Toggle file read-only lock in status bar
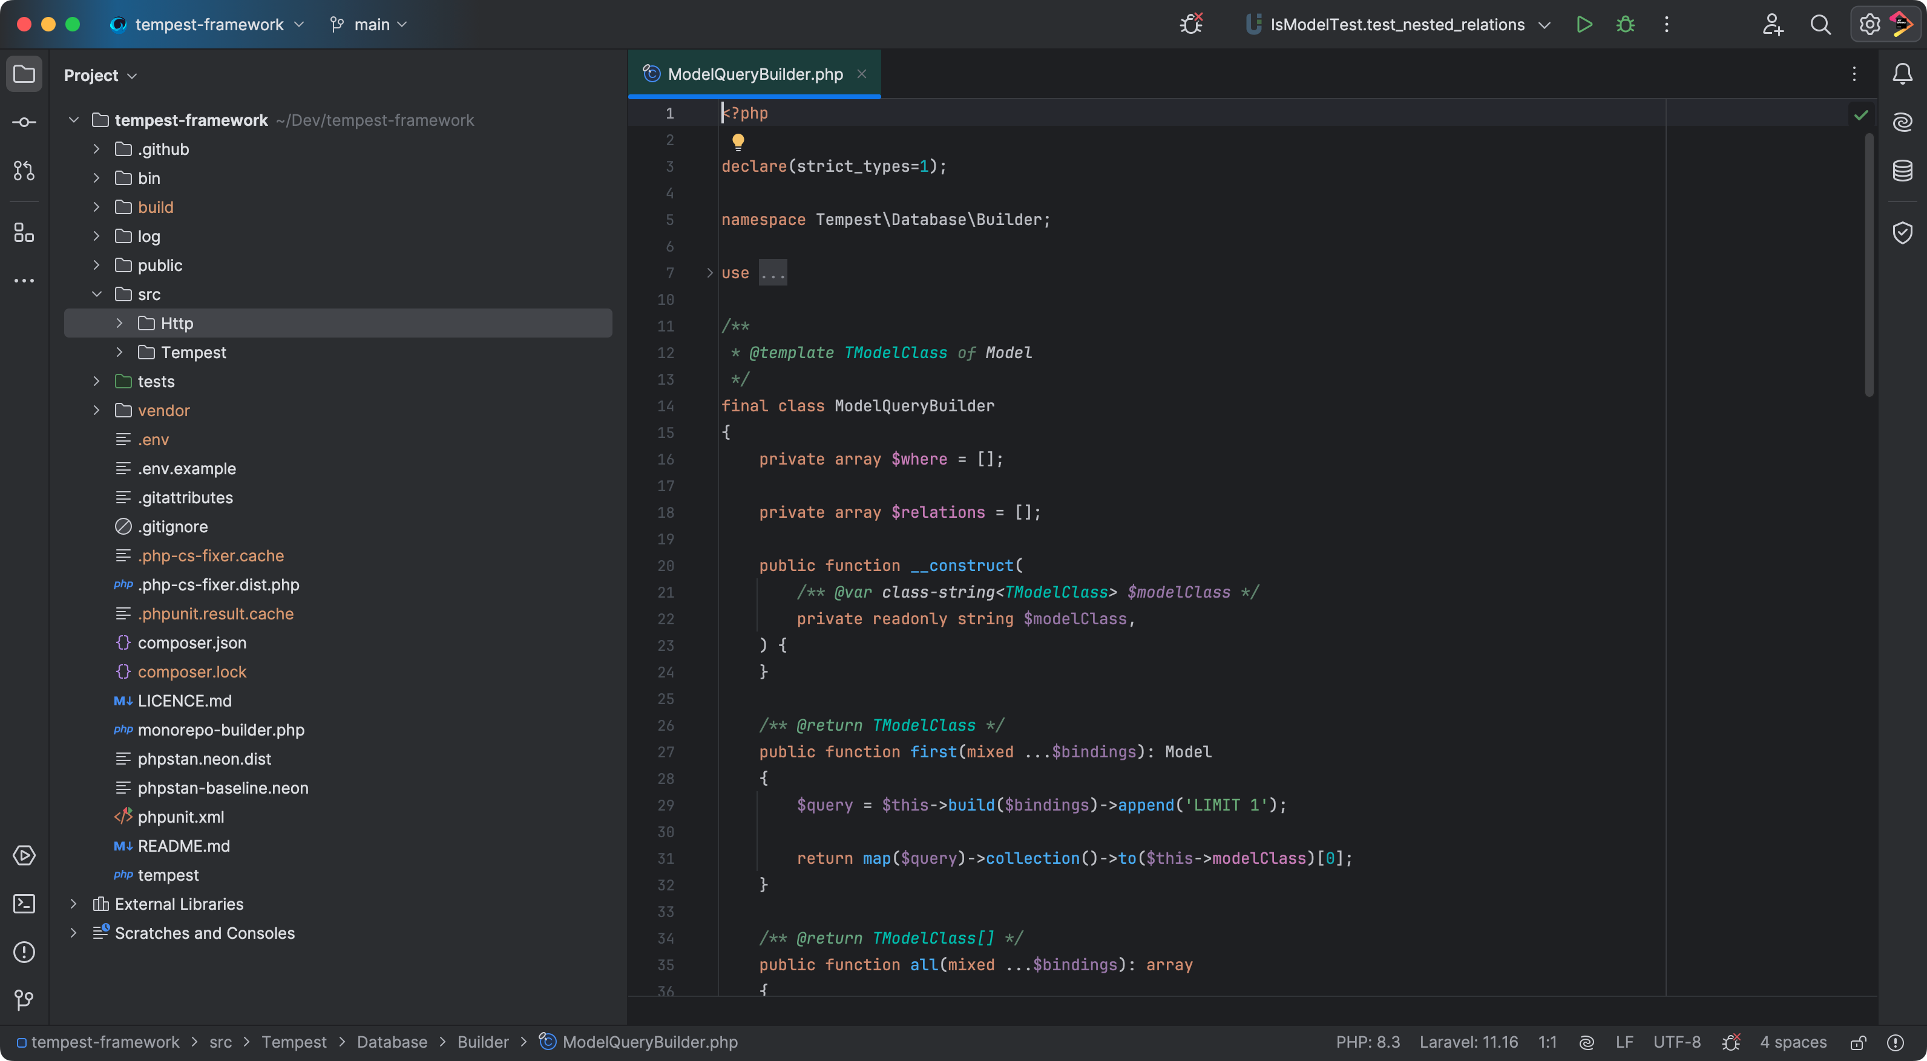This screenshot has width=1927, height=1061. pyautogui.click(x=1857, y=1042)
